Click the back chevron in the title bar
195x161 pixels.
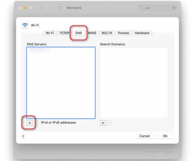[x=41, y=8]
